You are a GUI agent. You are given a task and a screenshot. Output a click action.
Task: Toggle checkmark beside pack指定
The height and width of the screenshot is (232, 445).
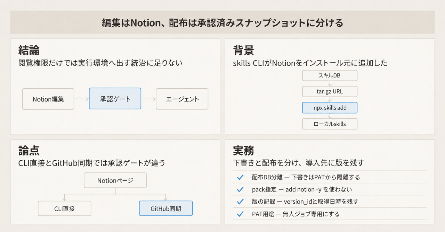[240, 189]
